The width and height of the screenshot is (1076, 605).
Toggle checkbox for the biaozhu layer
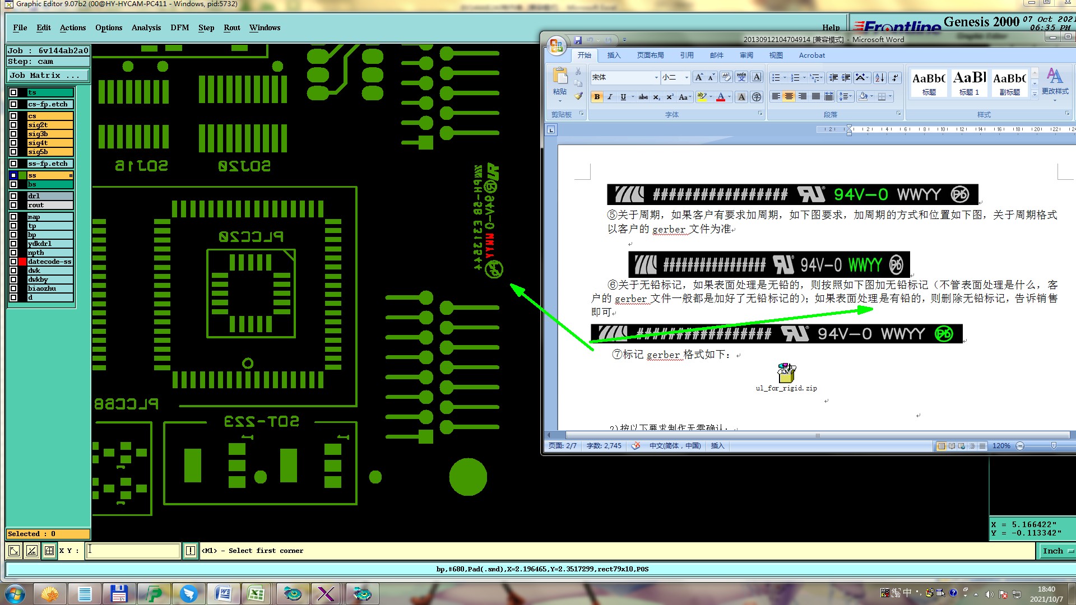tap(13, 288)
